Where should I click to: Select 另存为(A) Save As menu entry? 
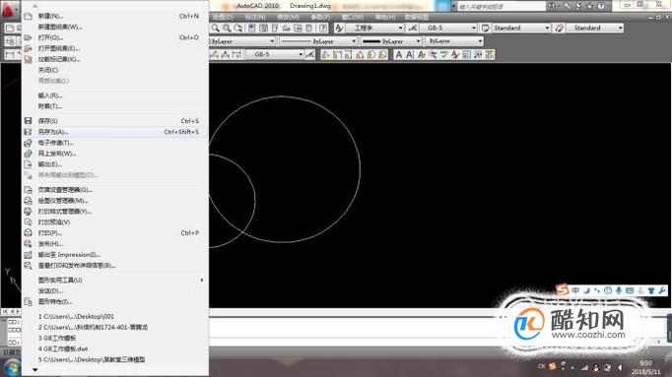pyautogui.click(x=115, y=132)
